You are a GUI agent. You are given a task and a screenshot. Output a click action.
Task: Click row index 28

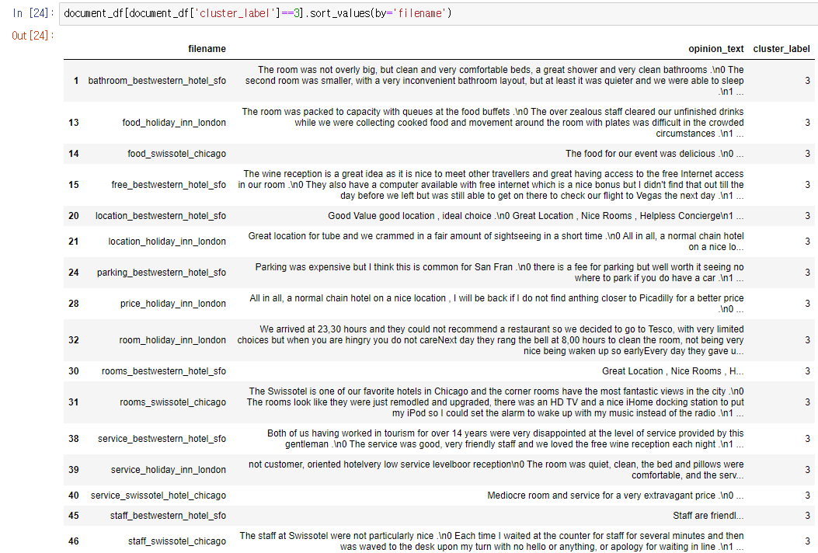coord(74,303)
